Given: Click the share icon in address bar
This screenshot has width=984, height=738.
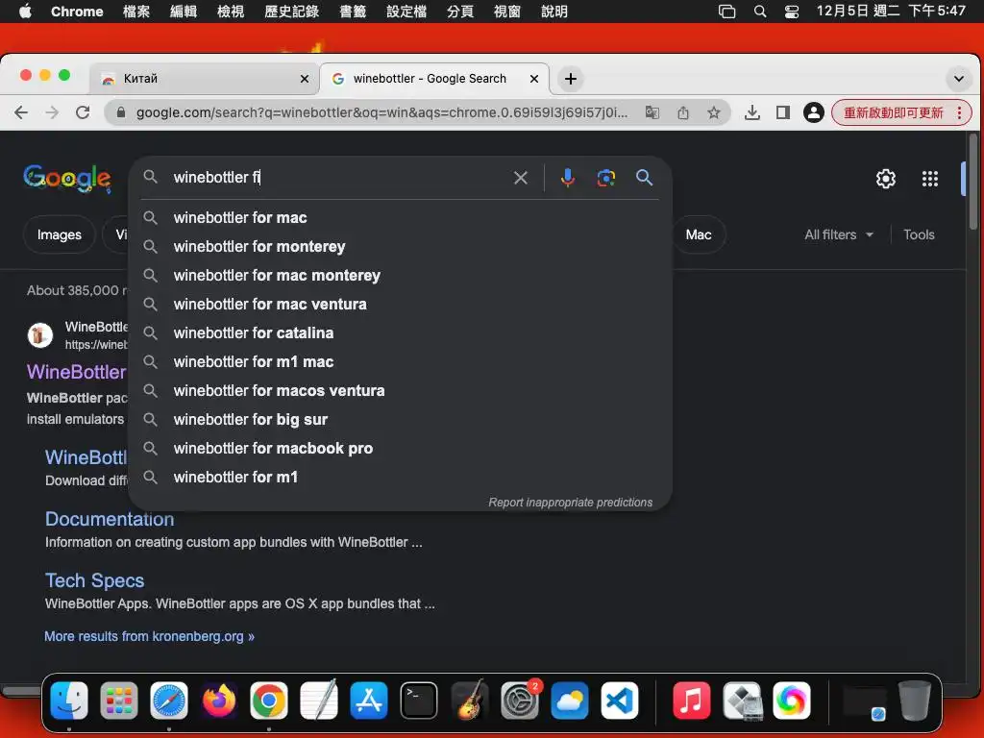Looking at the screenshot, I should (683, 112).
